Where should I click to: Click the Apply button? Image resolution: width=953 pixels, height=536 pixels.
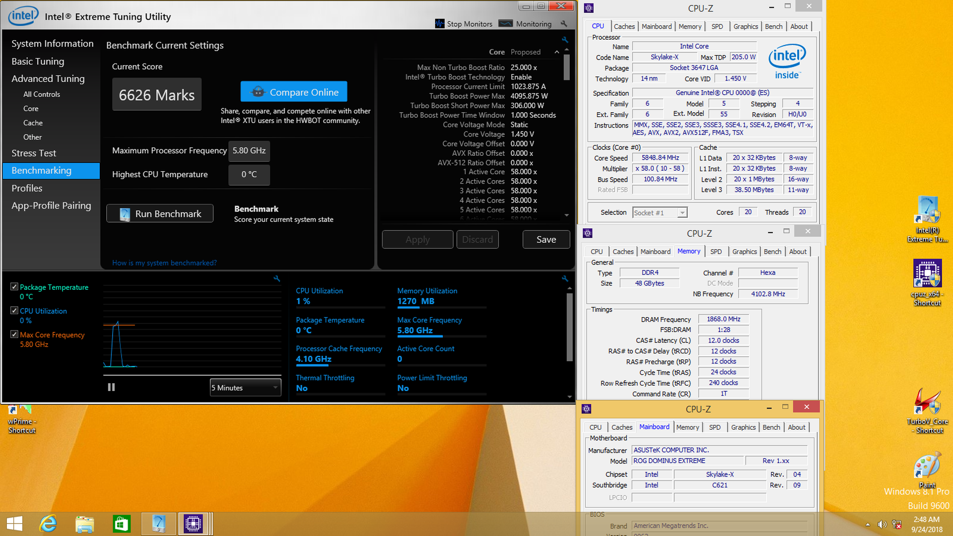tap(417, 239)
